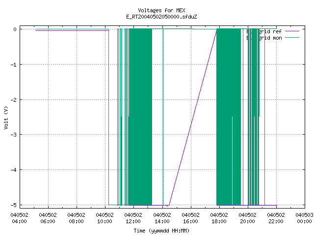Click the x-axis tick label "20:00"
The width and height of the screenshot is (314, 235).
(x=247, y=221)
